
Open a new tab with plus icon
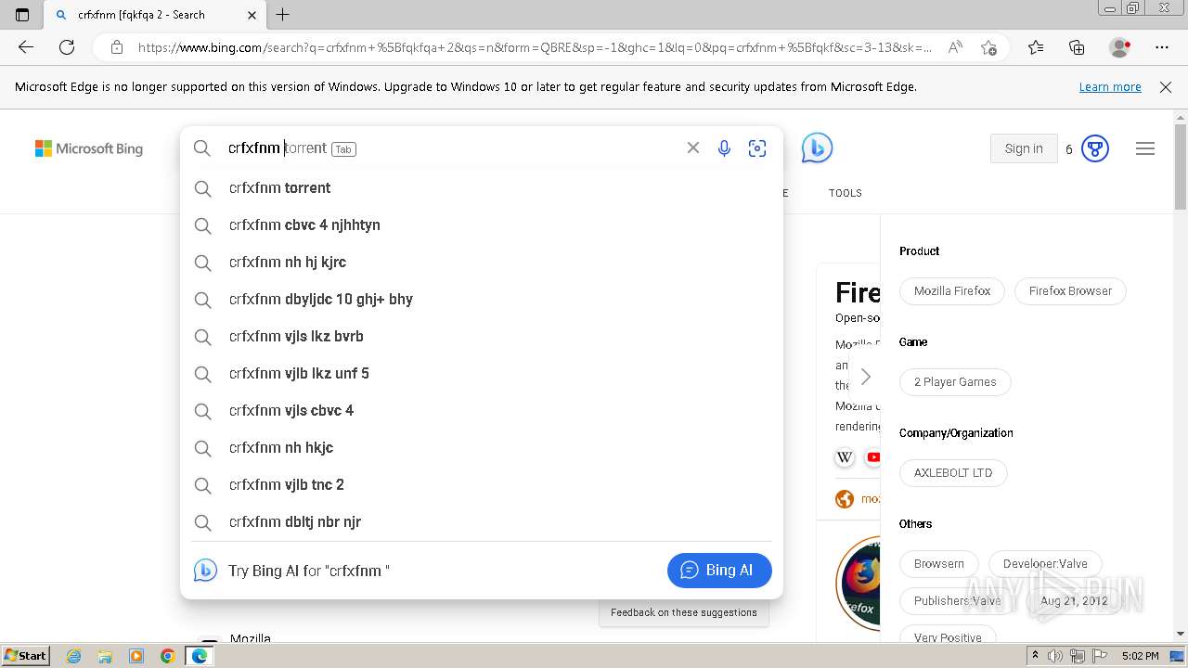283,15
